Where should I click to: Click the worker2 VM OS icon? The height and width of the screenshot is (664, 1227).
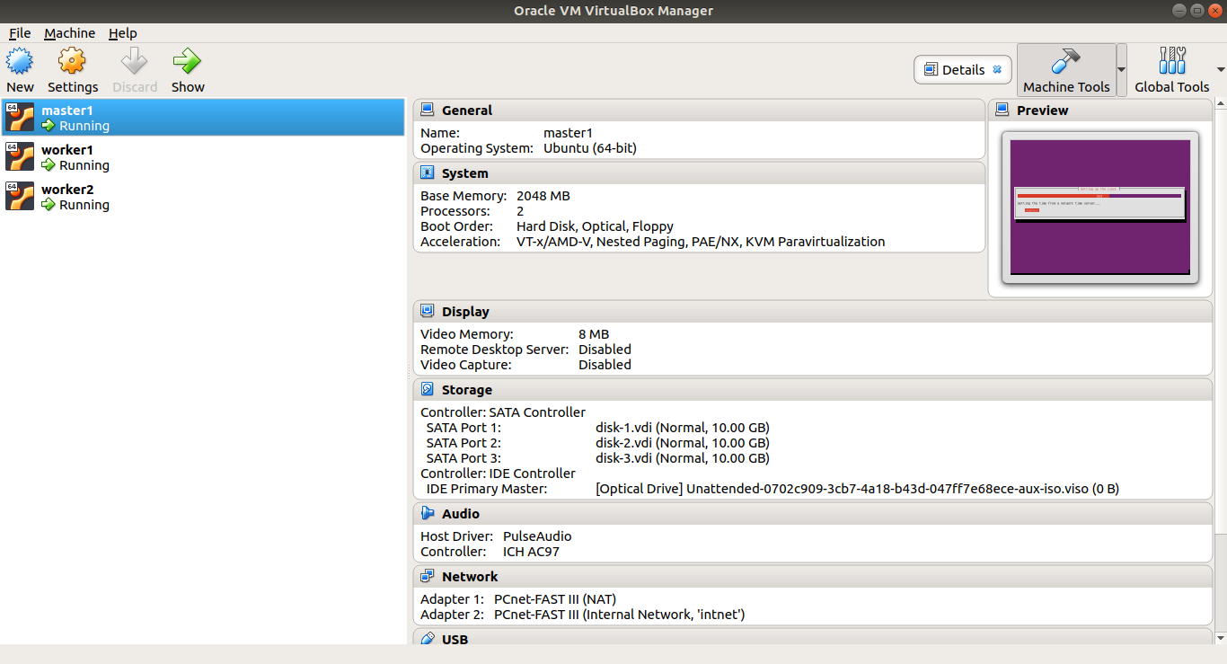click(x=20, y=196)
